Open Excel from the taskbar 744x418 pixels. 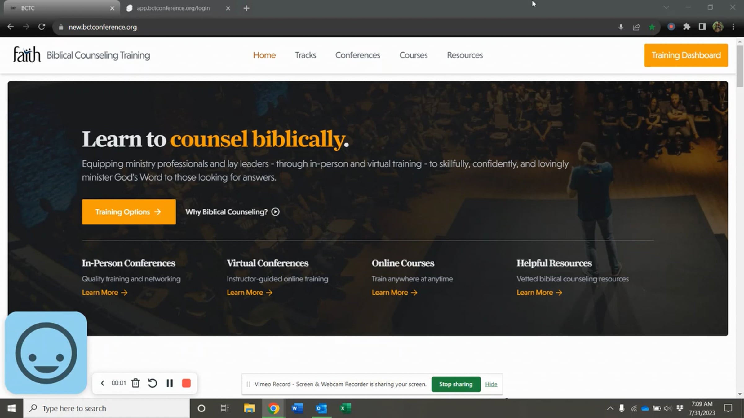tap(345, 408)
